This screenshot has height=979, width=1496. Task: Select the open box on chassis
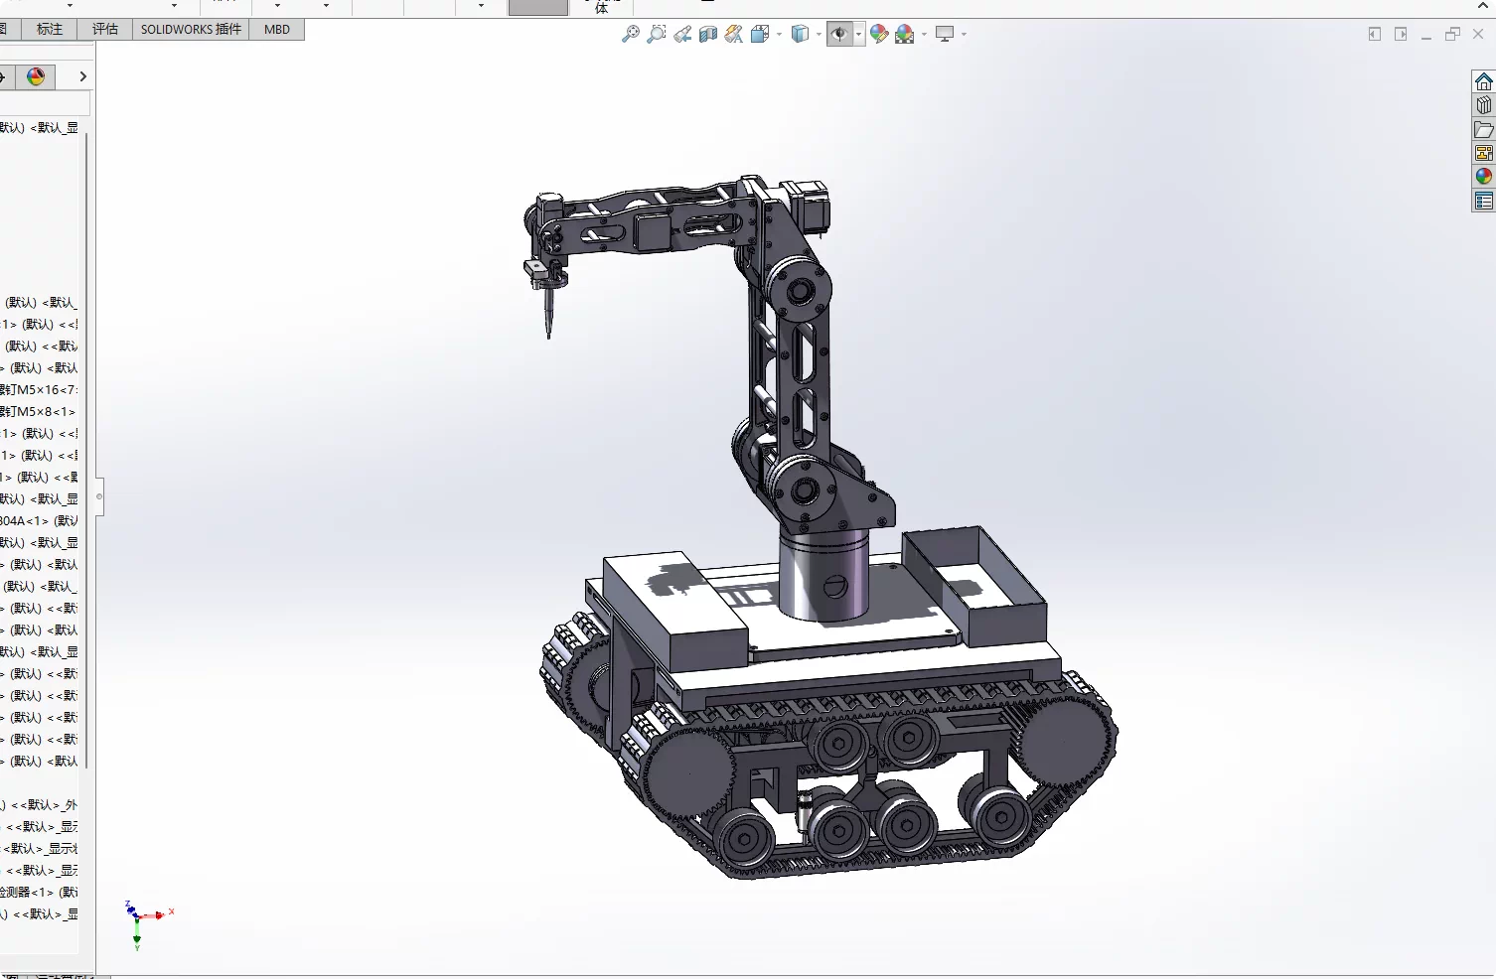point(973,584)
